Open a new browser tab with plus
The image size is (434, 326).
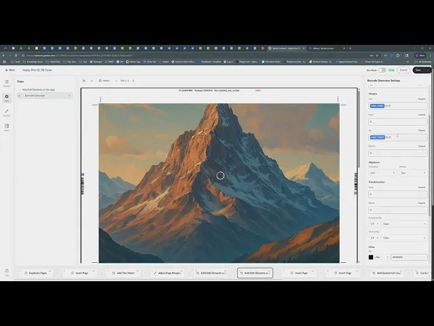click(x=350, y=48)
